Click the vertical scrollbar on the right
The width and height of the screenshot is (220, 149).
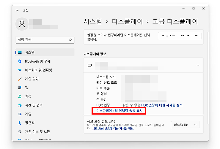(208, 78)
